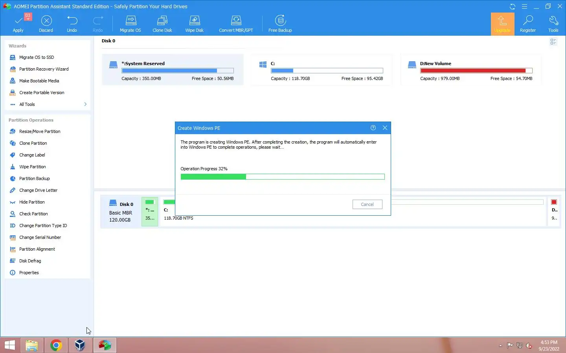Image resolution: width=566 pixels, height=353 pixels.
Task: Show hidden system tray icons
Action: [x=500, y=346]
